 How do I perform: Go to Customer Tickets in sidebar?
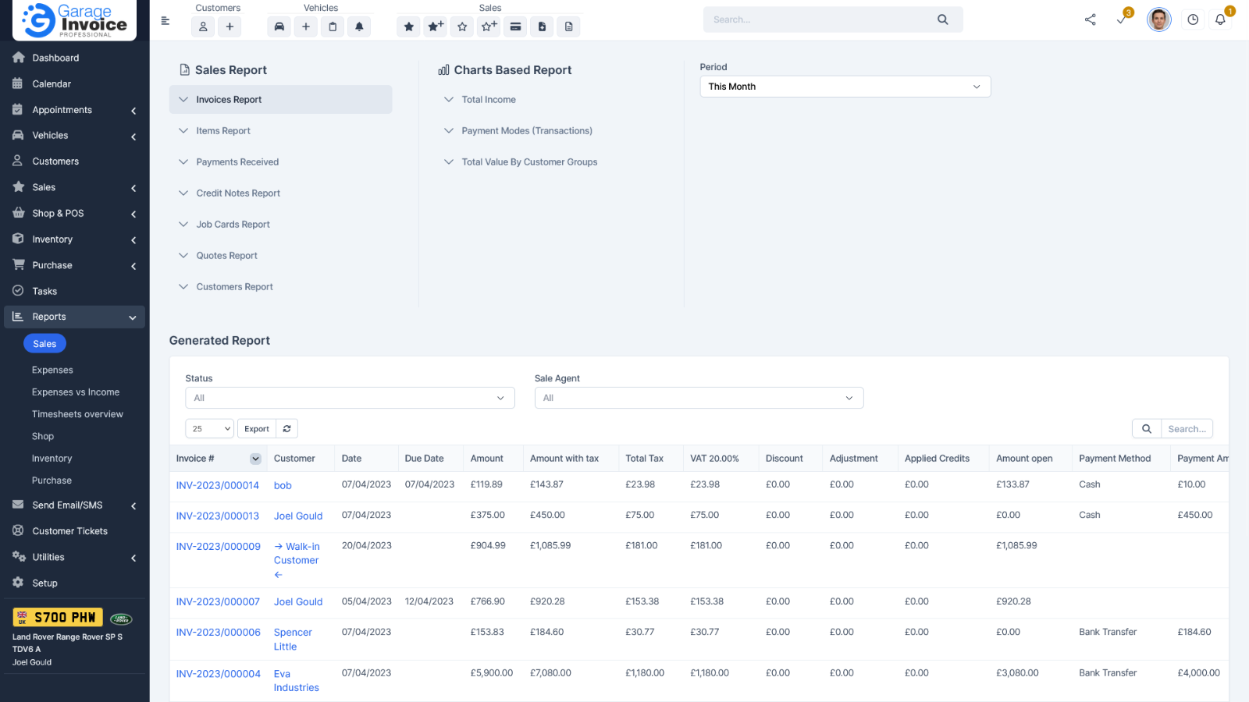pyautogui.click(x=69, y=531)
